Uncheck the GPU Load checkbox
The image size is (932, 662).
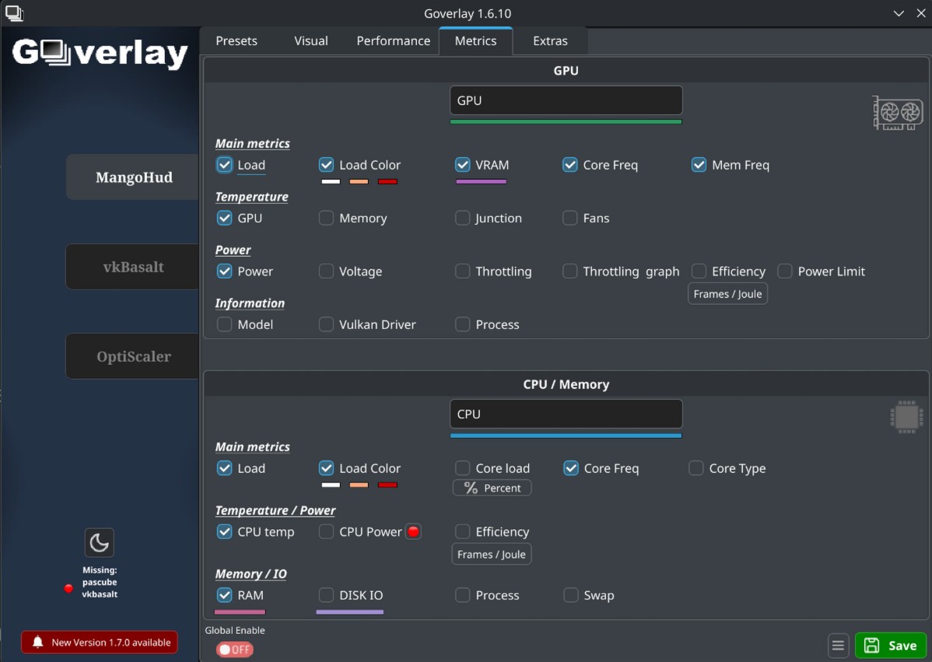pyautogui.click(x=224, y=165)
